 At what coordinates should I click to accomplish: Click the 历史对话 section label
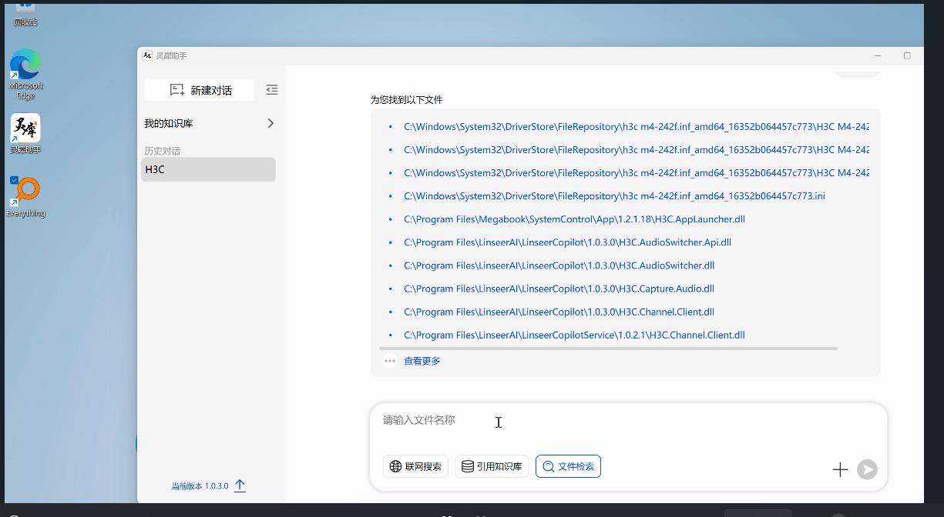tap(162, 151)
